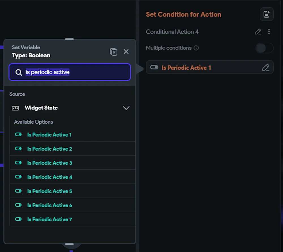
Task: Click the 'Multiple conditions' label text
Action: (169, 48)
